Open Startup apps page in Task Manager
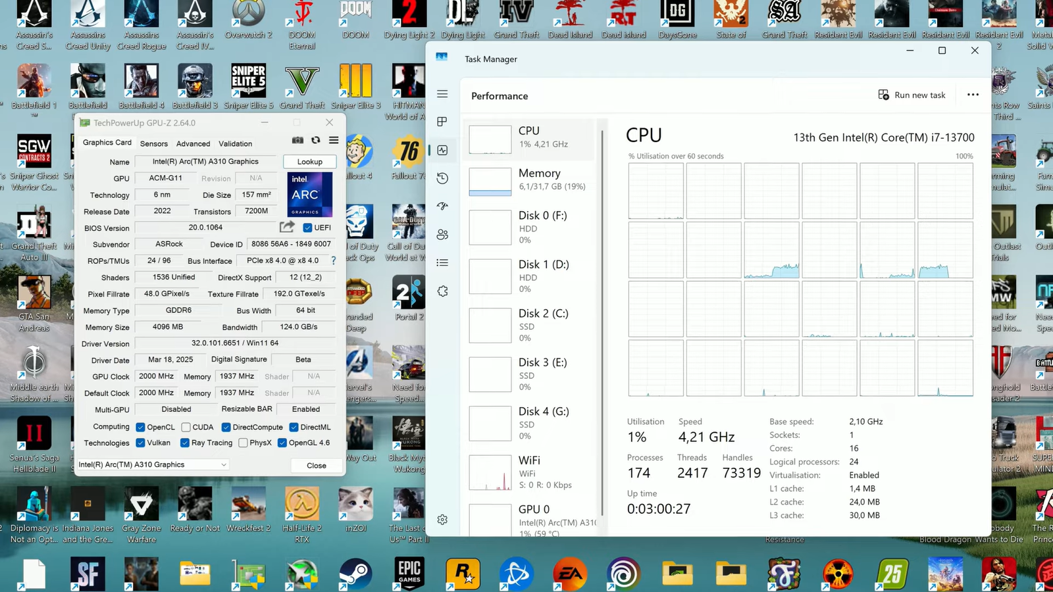The image size is (1053, 592). 442,207
